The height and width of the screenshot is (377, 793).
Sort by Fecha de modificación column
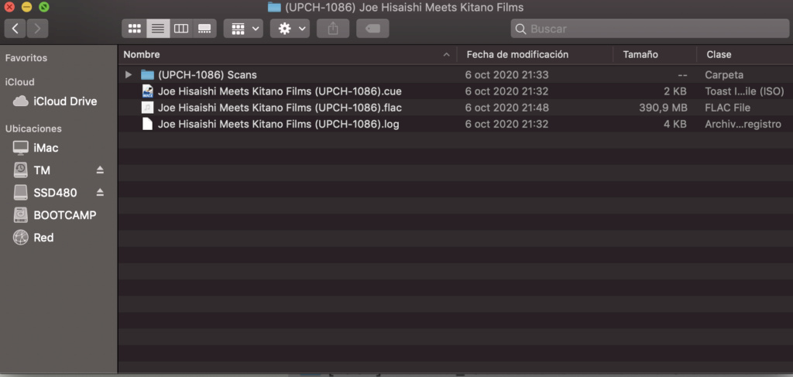pos(517,55)
